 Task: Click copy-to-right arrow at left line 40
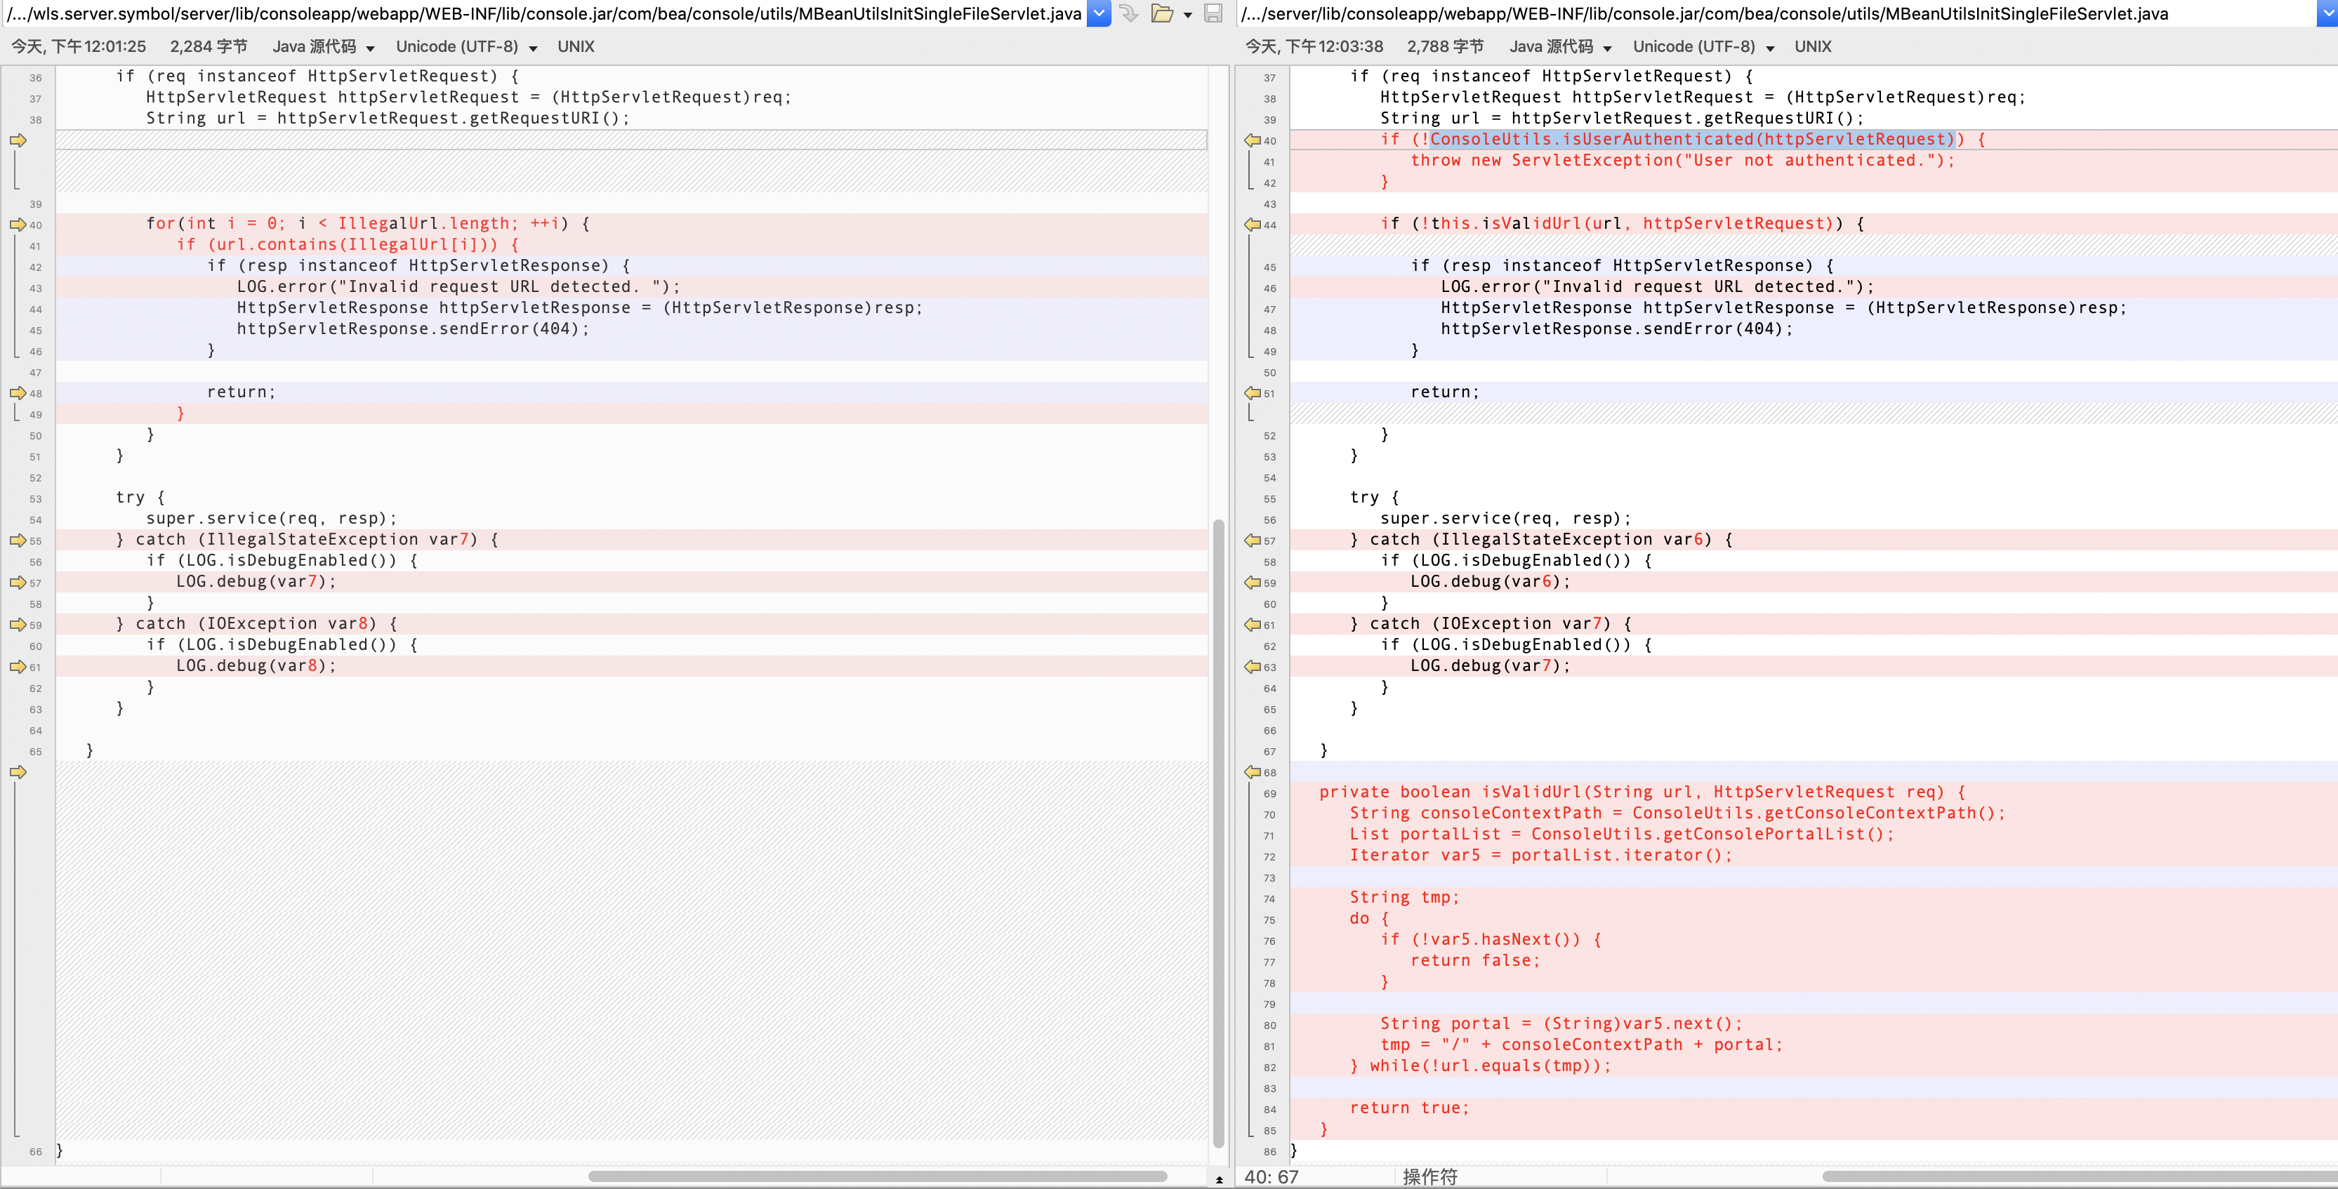coord(18,224)
